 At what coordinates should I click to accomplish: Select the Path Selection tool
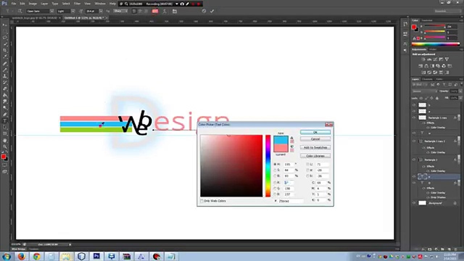5,127
